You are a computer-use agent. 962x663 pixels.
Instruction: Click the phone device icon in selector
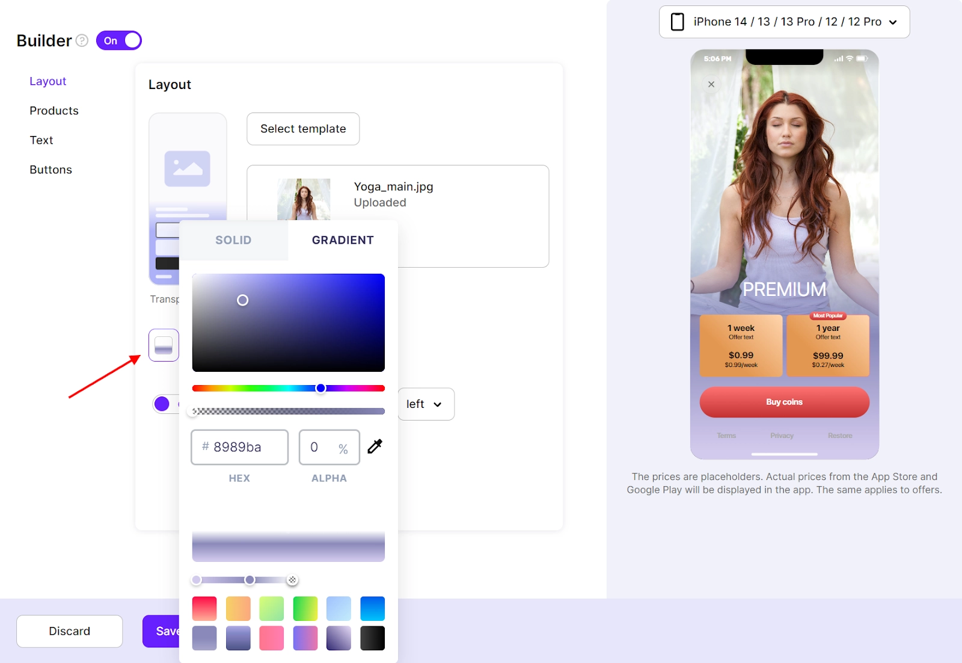(x=678, y=22)
